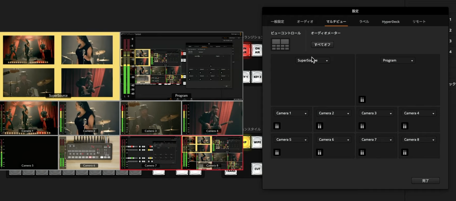Open the SuperSource view dropdown
Screen dimensions: 456x201
pos(312,61)
